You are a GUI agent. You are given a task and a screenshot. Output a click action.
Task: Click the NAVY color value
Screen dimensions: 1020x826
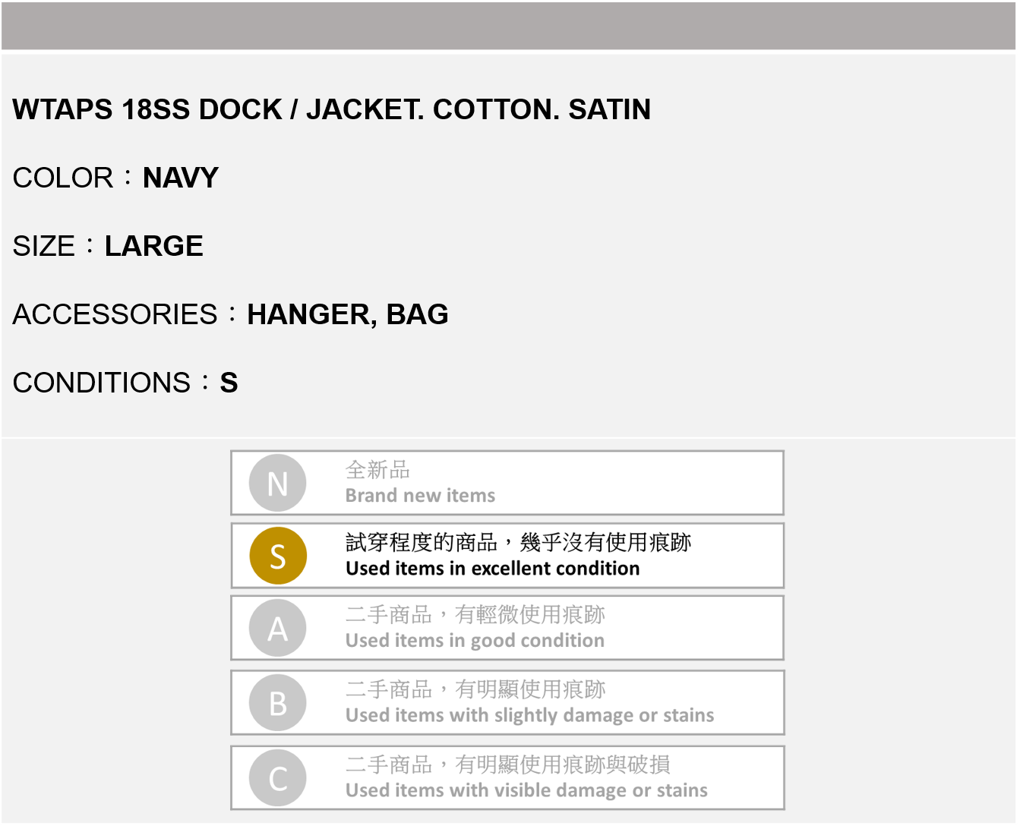pos(181,178)
